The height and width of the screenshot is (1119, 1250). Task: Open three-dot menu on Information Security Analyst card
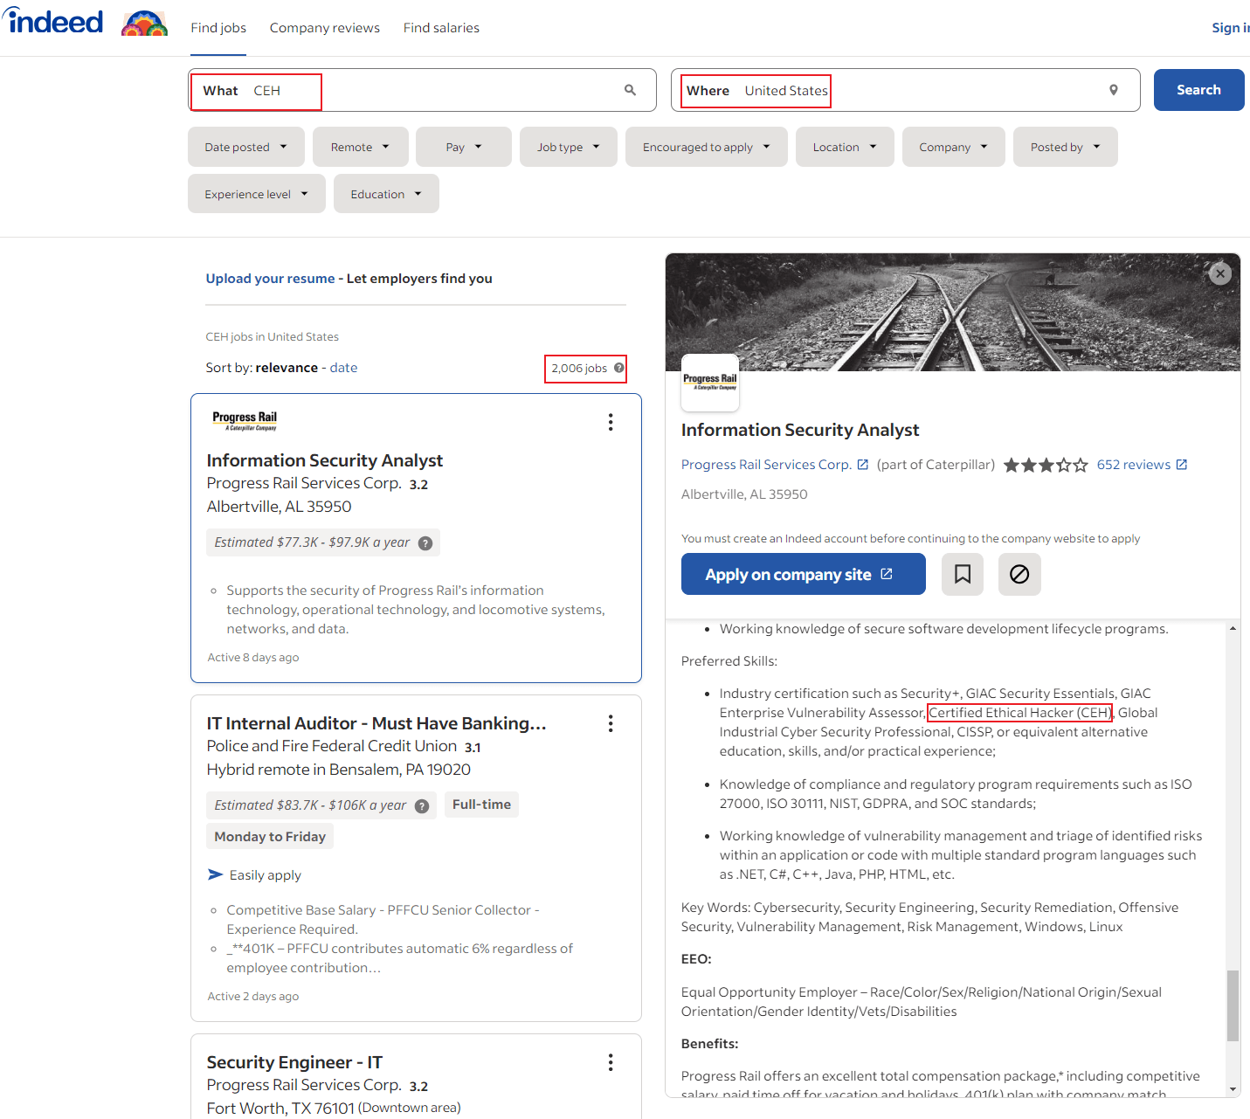point(611,422)
